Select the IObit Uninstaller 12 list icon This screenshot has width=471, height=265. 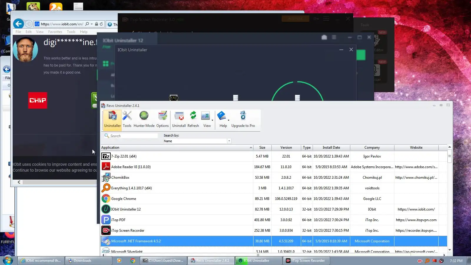(106, 209)
